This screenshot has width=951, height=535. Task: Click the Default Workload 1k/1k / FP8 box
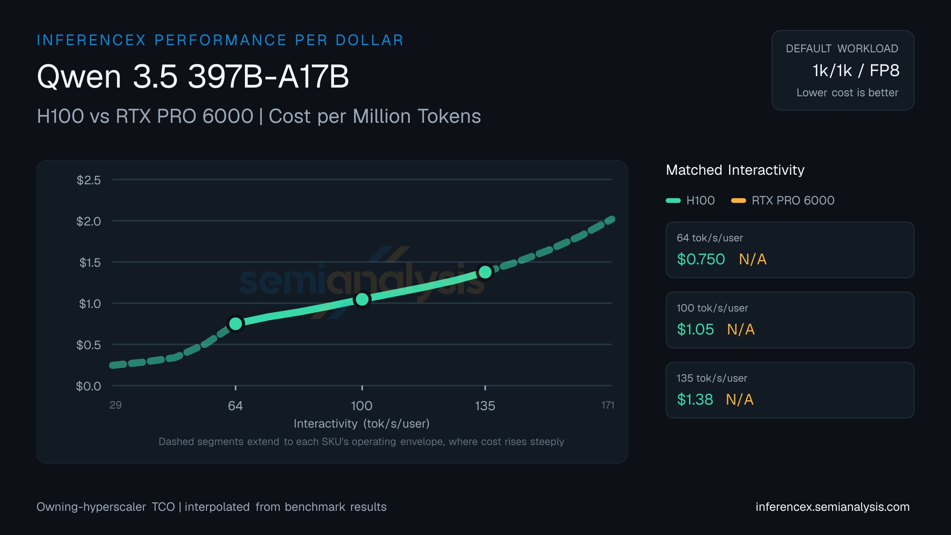(x=843, y=70)
